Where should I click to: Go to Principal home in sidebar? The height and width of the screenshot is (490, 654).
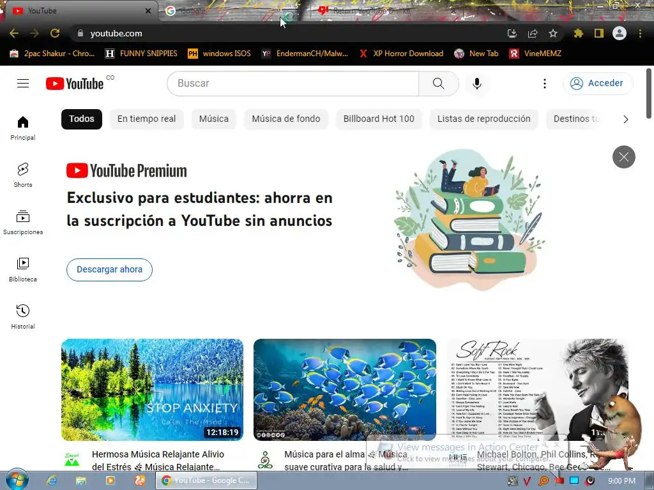23,128
